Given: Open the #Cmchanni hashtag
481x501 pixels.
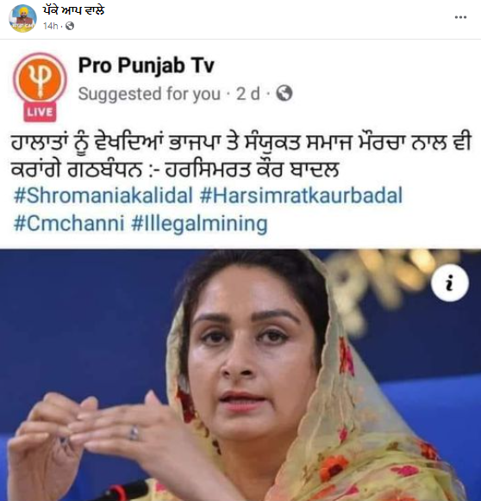Looking at the screenshot, I should tap(69, 223).
